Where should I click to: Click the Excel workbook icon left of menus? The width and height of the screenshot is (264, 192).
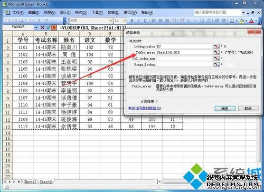click(7, 13)
